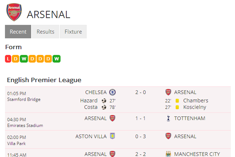Open the CHELSEA team link
The width and height of the screenshot is (235, 157).
tap(96, 92)
